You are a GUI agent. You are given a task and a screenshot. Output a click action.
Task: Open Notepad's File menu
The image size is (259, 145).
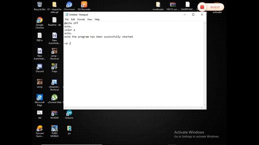coord(67,19)
